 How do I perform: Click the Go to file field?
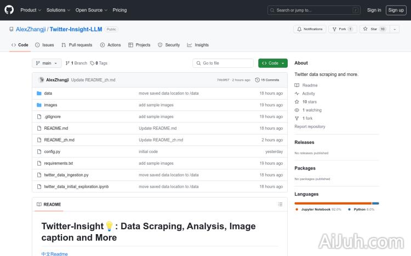click(223, 63)
